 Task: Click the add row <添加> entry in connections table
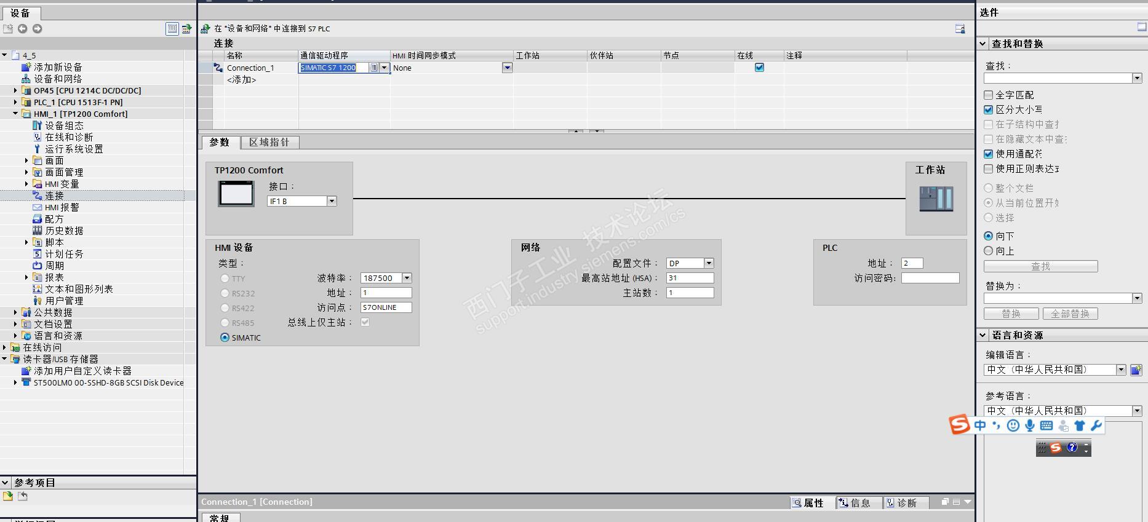tap(241, 80)
